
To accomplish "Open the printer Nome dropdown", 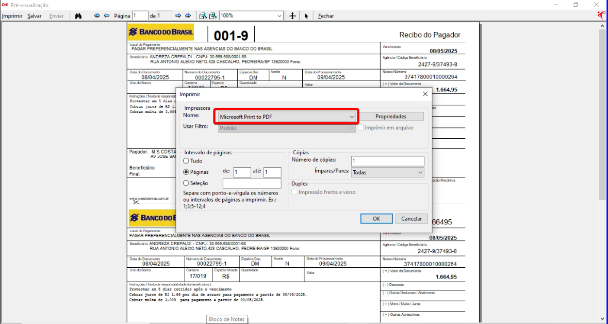I will pyautogui.click(x=286, y=117).
